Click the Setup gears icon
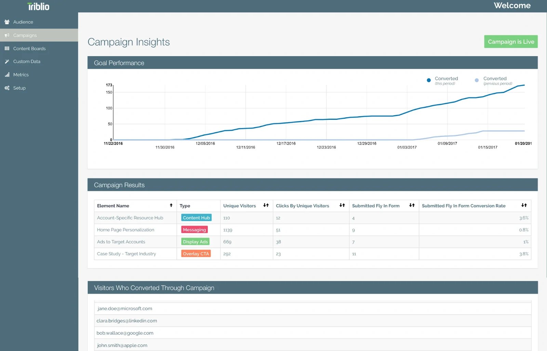The height and width of the screenshot is (351, 547). tap(7, 88)
